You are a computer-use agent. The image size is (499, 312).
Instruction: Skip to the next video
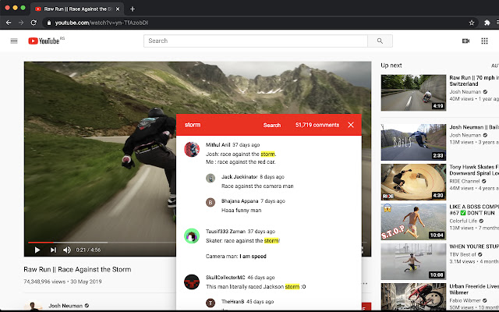pos(53,250)
